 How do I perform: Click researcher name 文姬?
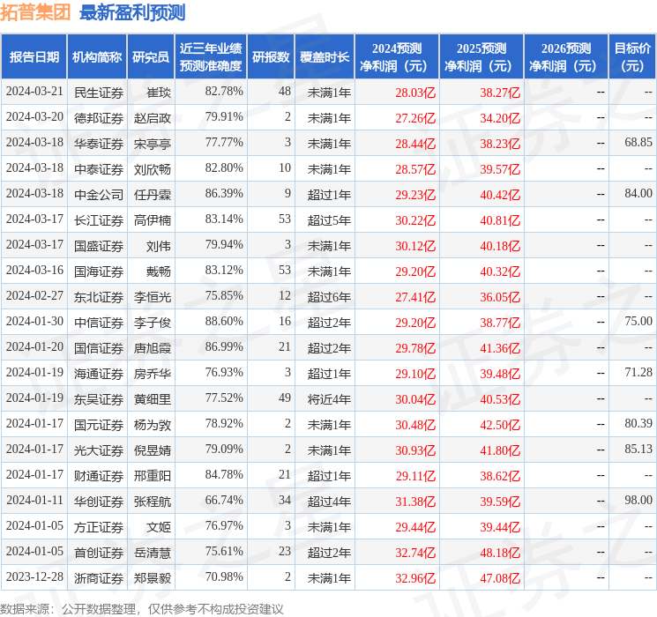pyautogui.click(x=159, y=526)
